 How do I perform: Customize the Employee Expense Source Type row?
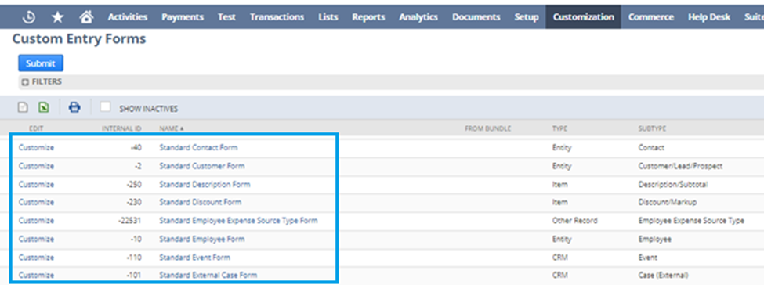37,220
